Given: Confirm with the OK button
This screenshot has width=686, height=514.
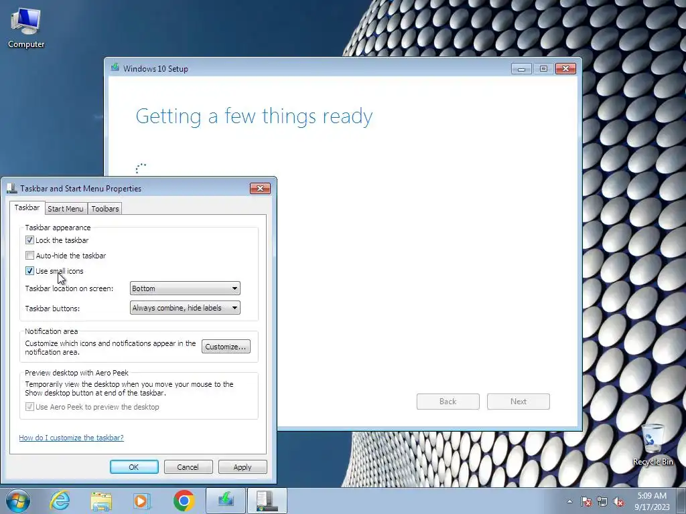Looking at the screenshot, I should (x=134, y=466).
